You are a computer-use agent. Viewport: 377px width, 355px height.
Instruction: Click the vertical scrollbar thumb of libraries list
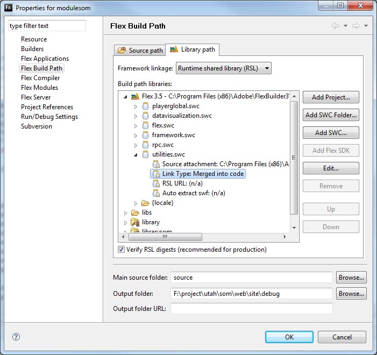294,158
